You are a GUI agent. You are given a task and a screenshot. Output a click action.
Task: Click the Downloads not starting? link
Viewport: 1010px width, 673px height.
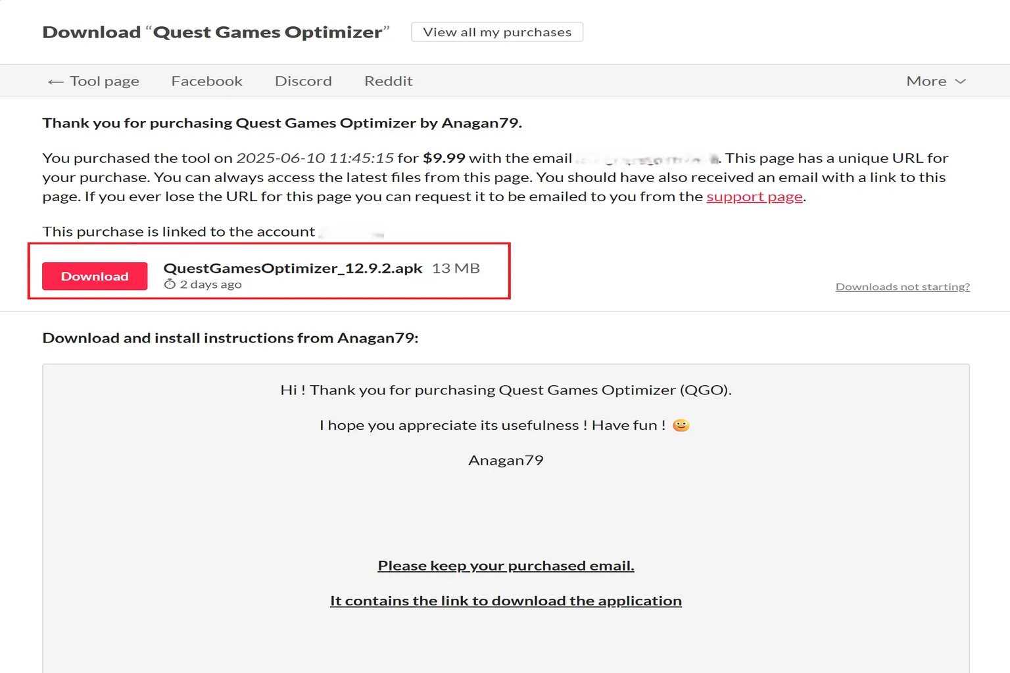902,286
